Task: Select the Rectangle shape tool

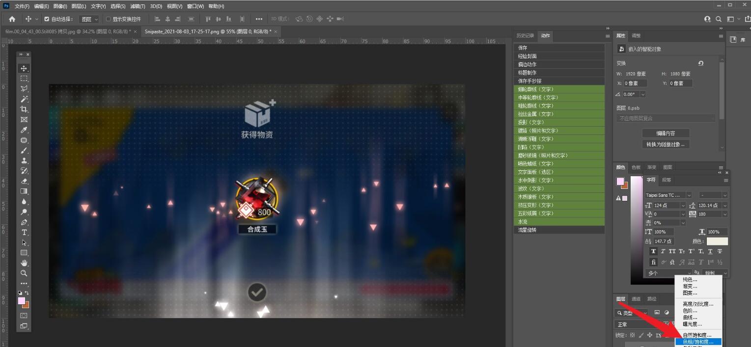Action: click(x=24, y=253)
